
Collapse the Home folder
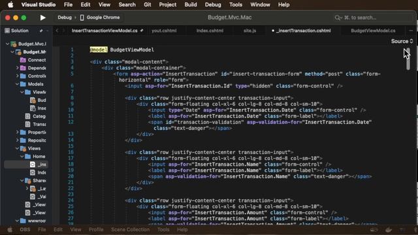pyautogui.click(x=22, y=157)
